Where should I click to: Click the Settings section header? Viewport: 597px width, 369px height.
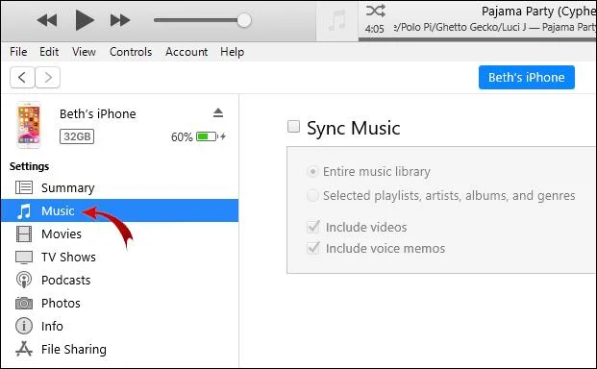pyautogui.click(x=29, y=166)
